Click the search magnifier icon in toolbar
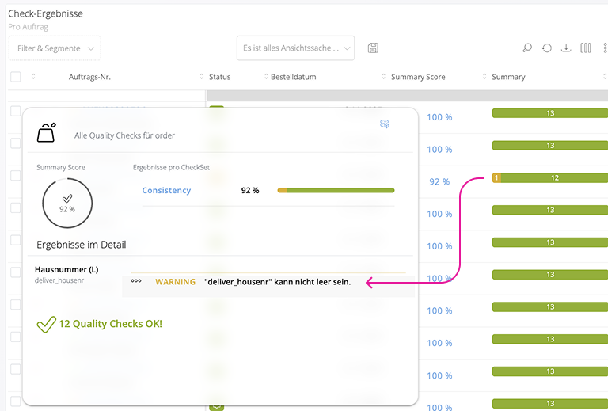The image size is (608, 411). (527, 48)
